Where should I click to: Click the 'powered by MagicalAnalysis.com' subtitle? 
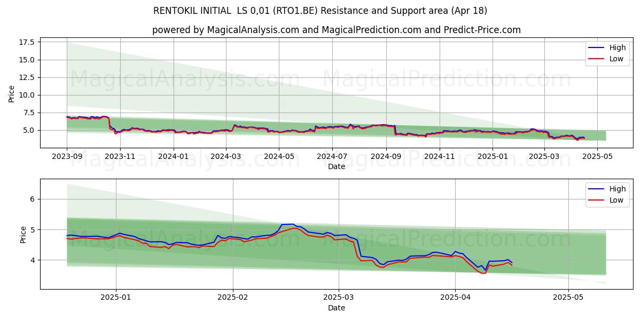pos(337,30)
